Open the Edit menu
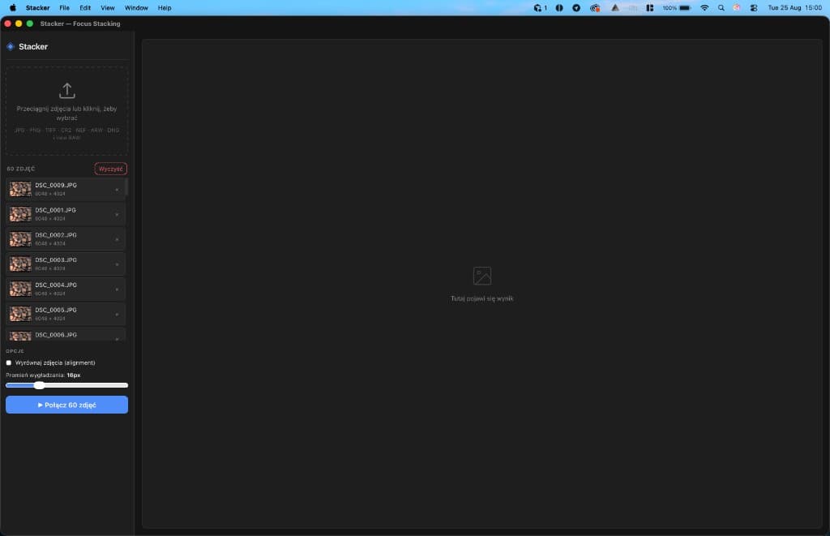Screen dimensions: 830x536 85,8
